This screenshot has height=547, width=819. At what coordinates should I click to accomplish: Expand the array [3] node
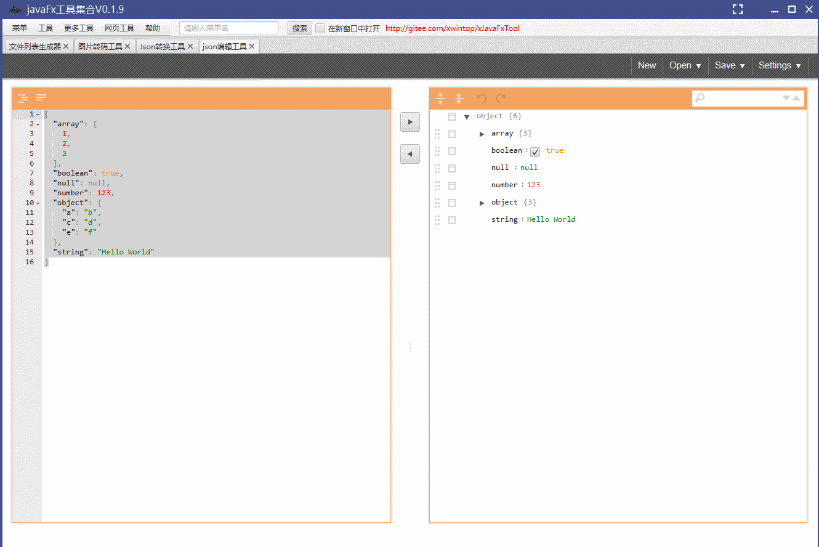482,134
